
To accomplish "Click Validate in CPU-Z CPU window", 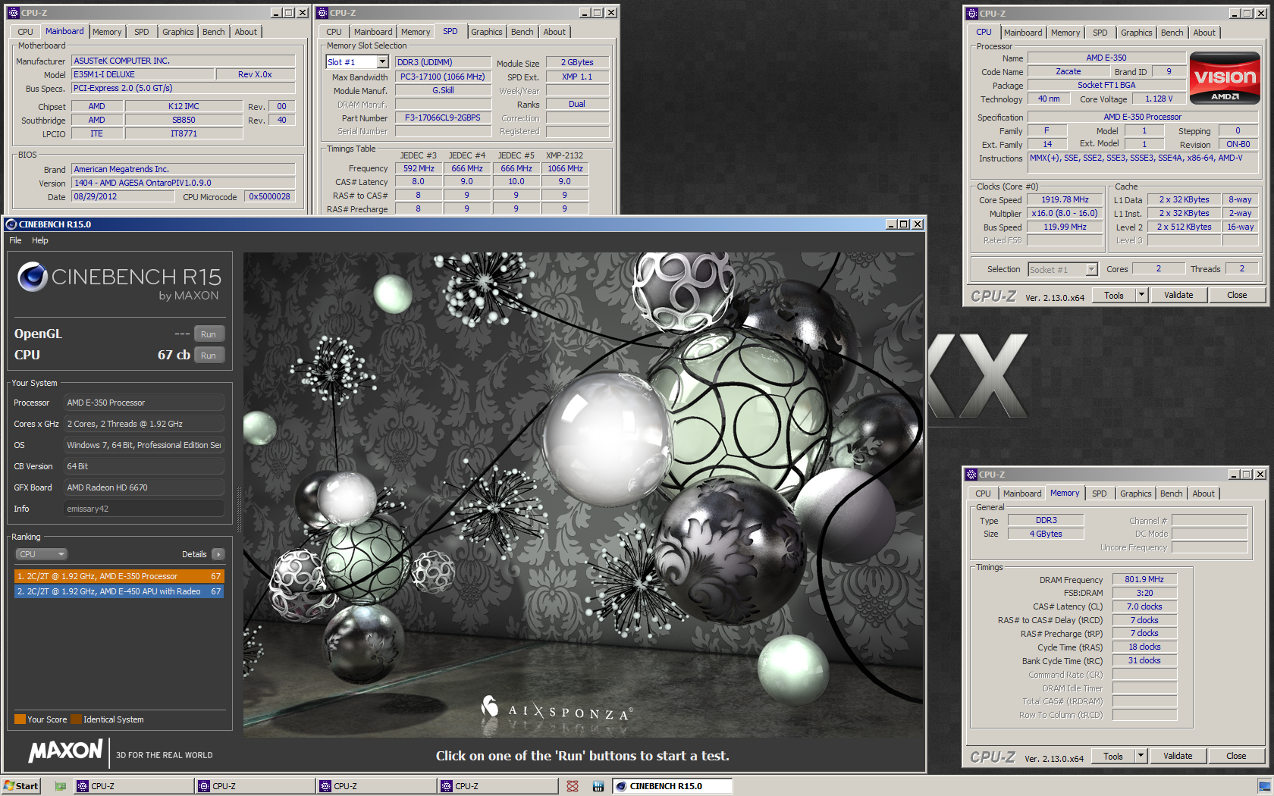I will point(1178,296).
